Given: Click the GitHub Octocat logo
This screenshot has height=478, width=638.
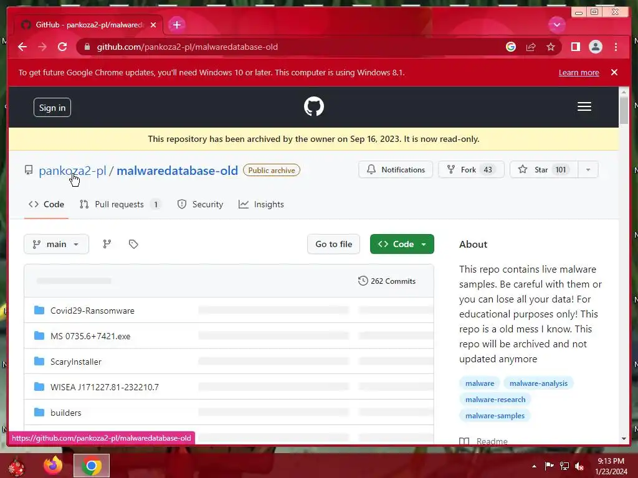Looking at the screenshot, I should [314, 106].
